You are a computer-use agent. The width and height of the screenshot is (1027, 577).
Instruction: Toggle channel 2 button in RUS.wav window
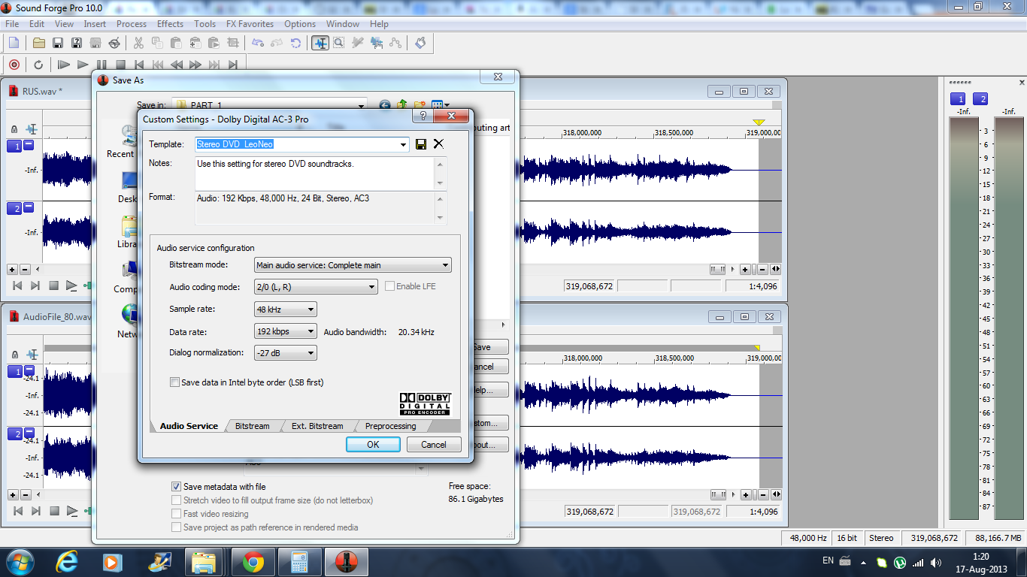click(x=14, y=209)
